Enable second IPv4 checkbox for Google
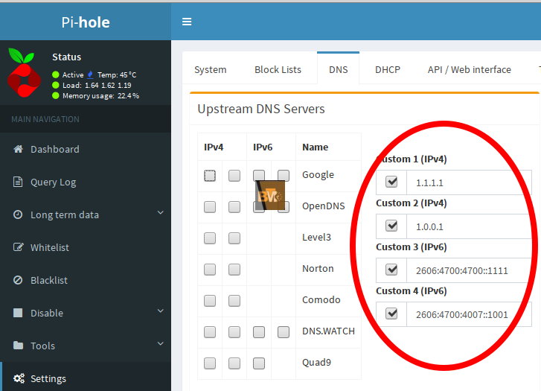The image size is (541, 391). coord(234,176)
